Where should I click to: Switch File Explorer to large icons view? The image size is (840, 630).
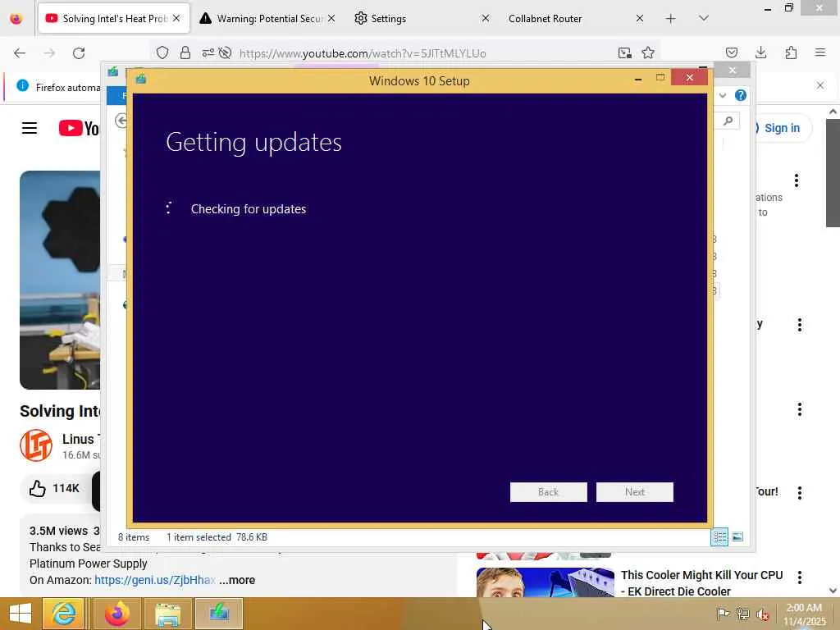click(737, 536)
